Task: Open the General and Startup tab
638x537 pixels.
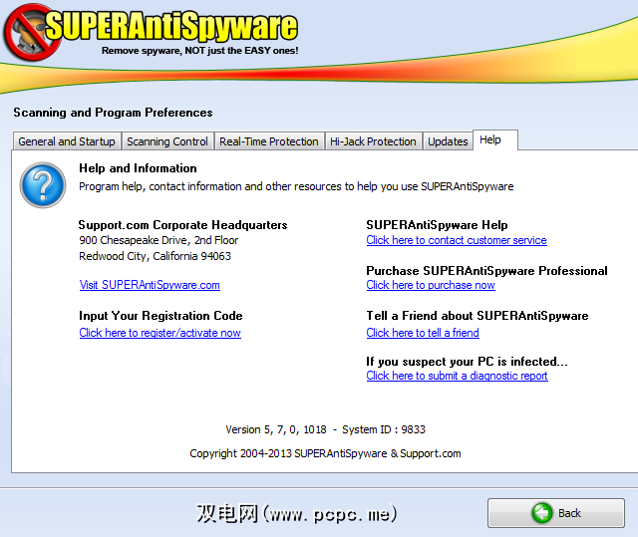Action: coord(67,141)
